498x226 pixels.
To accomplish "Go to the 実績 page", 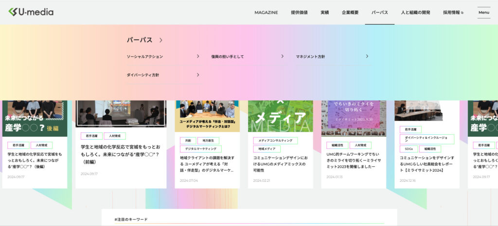I will coord(324,13).
